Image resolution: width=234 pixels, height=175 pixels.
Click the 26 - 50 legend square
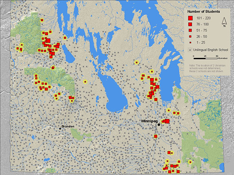pyautogui.click(x=190, y=36)
